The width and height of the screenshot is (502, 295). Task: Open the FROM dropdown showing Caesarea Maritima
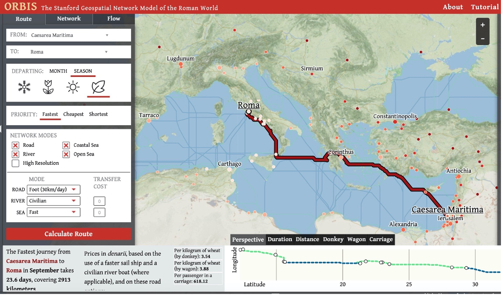pos(68,35)
